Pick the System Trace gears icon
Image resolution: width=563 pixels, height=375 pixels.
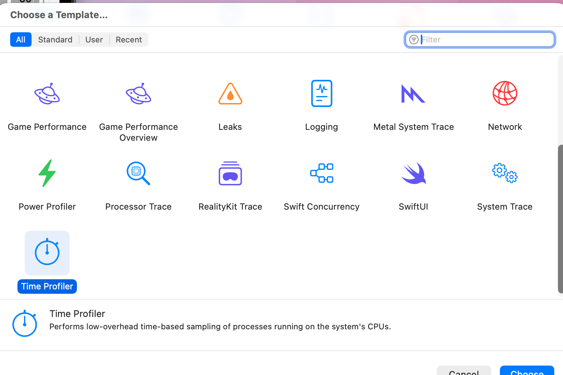[505, 173]
